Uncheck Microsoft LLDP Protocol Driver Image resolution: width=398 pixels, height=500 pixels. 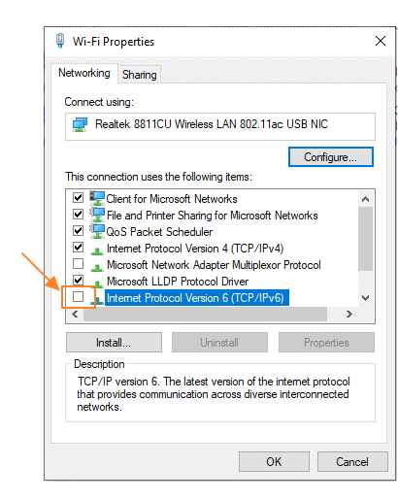(x=78, y=280)
